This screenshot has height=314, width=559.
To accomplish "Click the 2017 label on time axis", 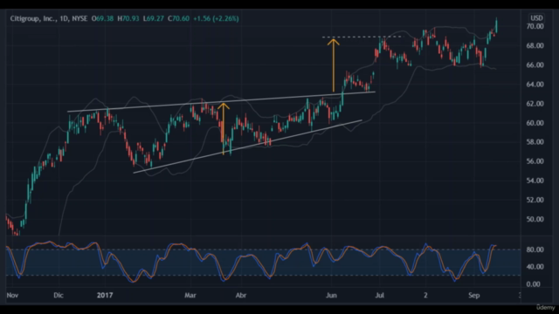I will pos(105,295).
